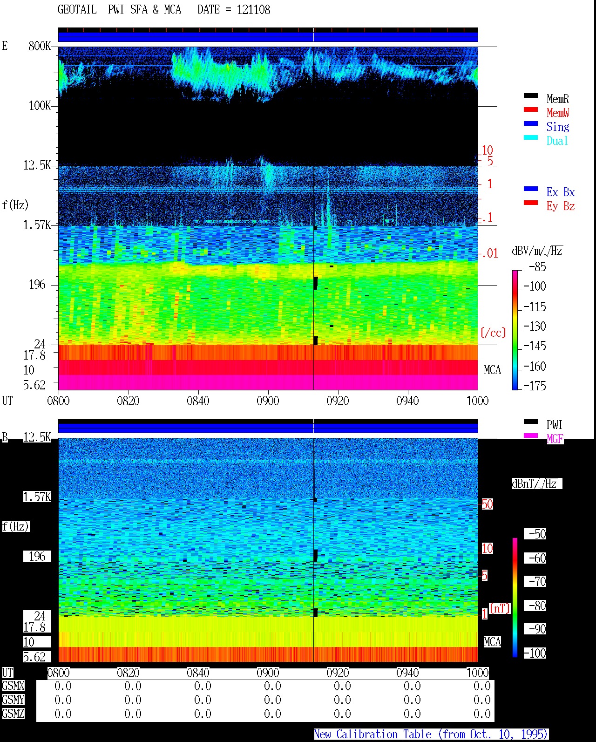Viewport: 596px width, 742px height.
Task: Click the 'GSMX' row label
Action: pos(14,686)
